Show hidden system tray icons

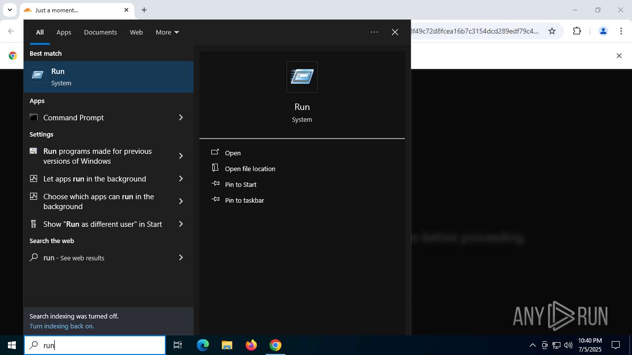(532, 345)
